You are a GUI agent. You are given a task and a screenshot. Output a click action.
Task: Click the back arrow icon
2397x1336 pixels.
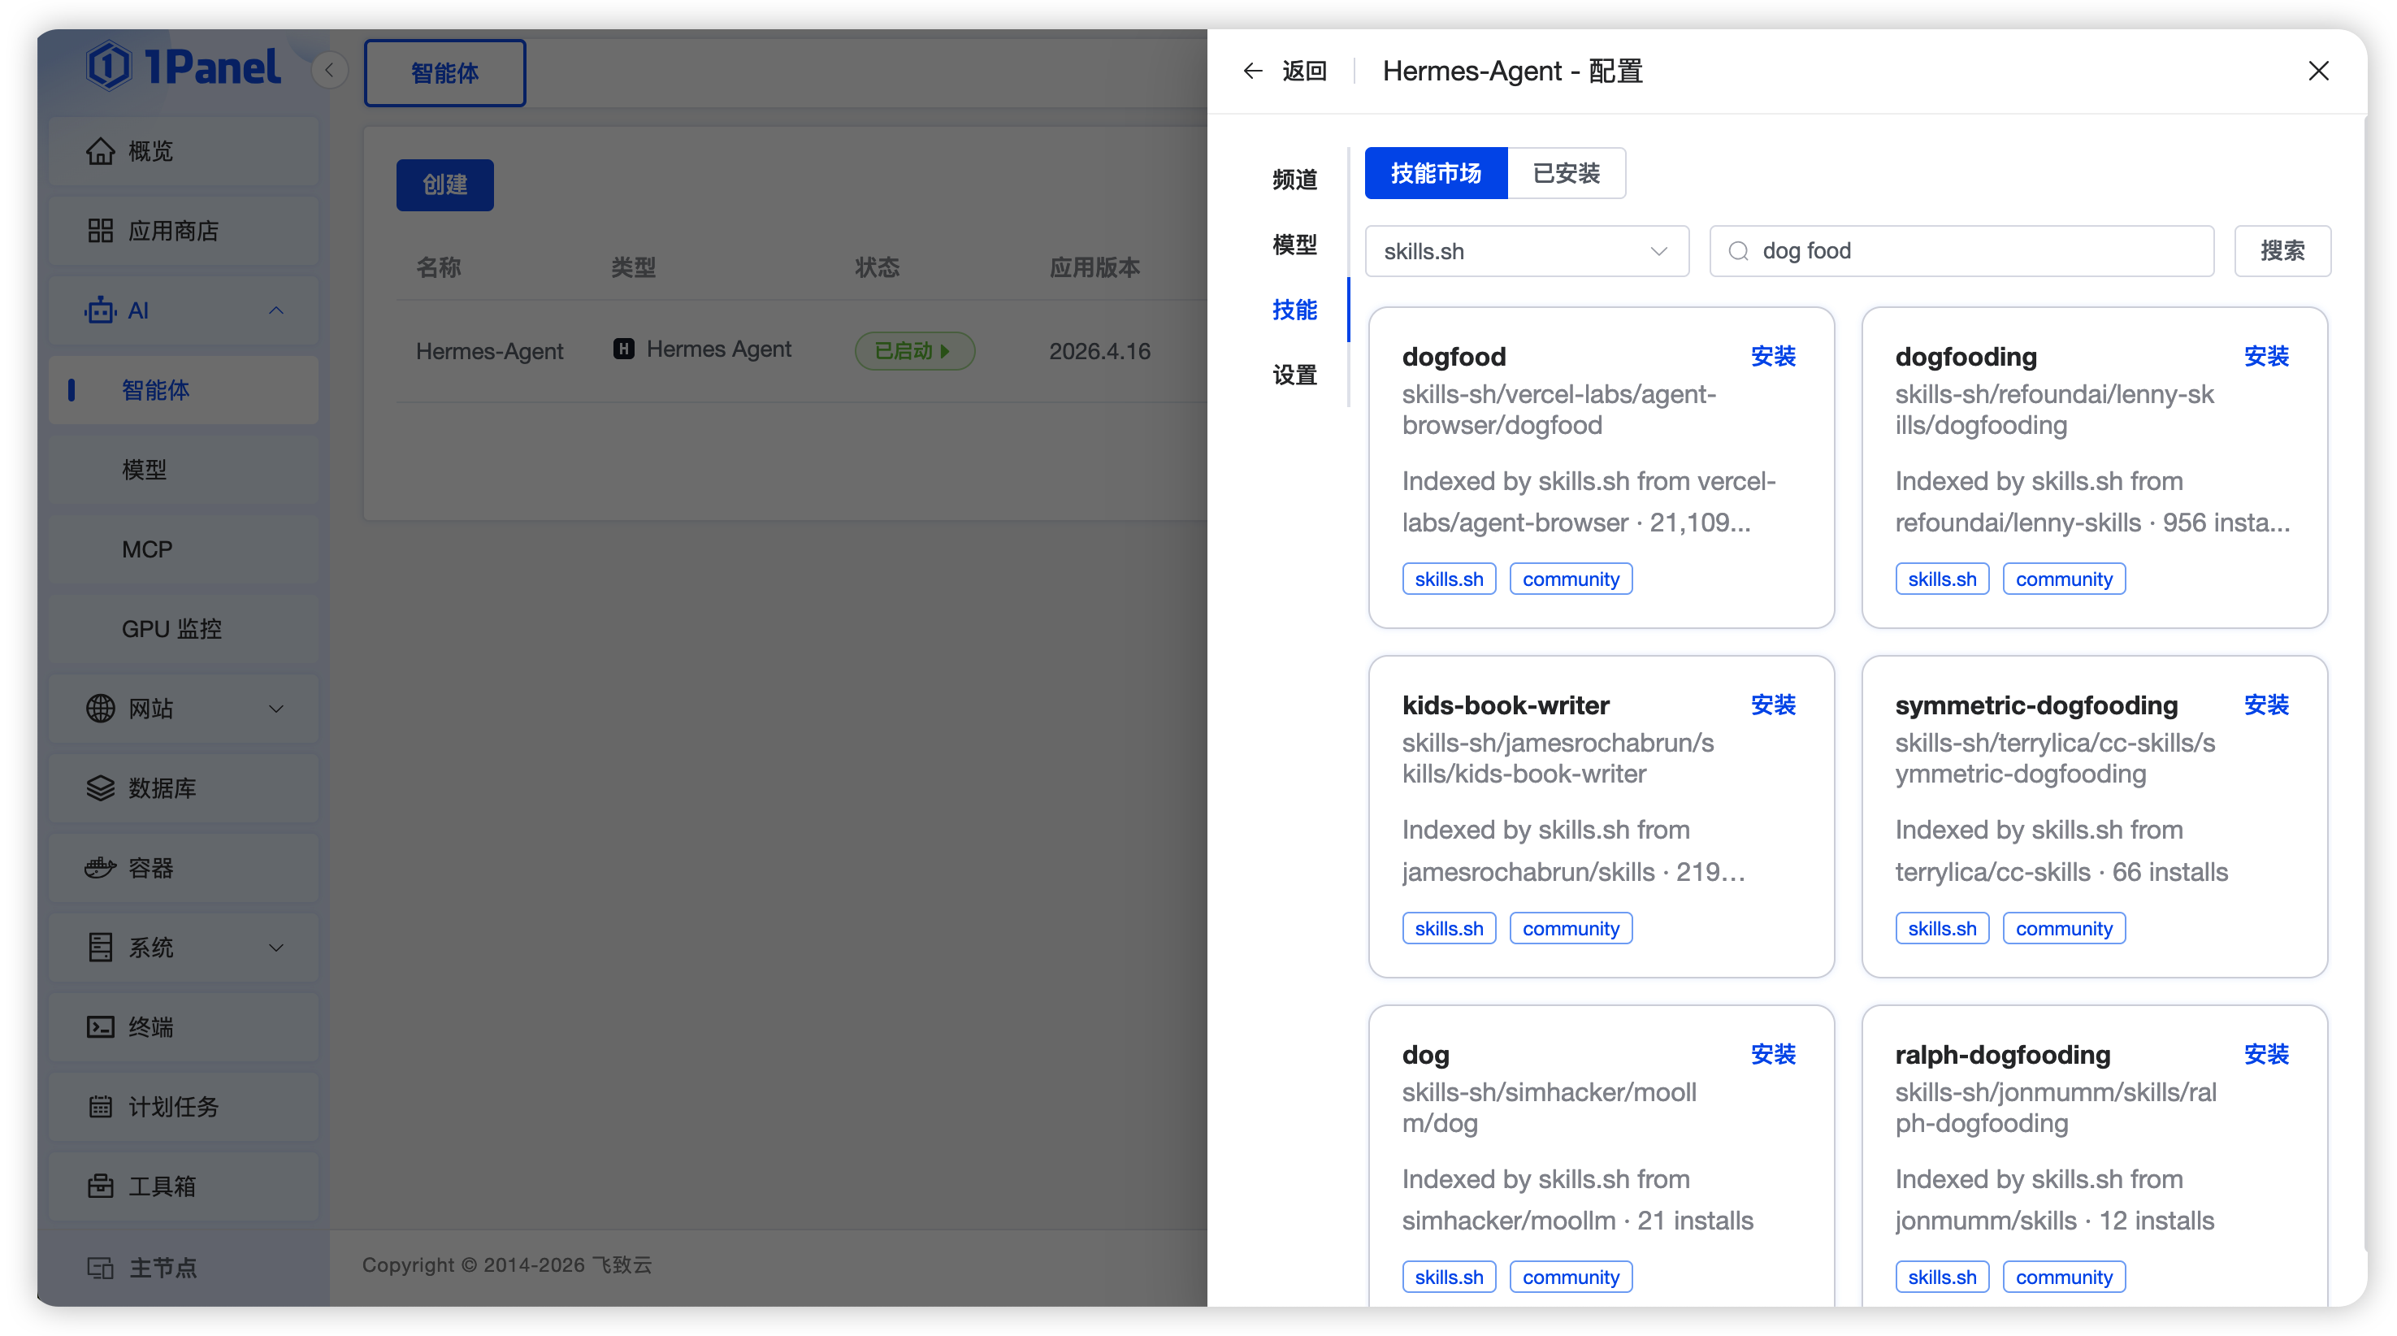click(x=1254, y=71)
